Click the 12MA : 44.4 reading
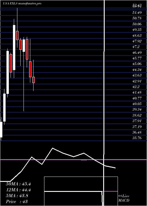 click(18, 190)
